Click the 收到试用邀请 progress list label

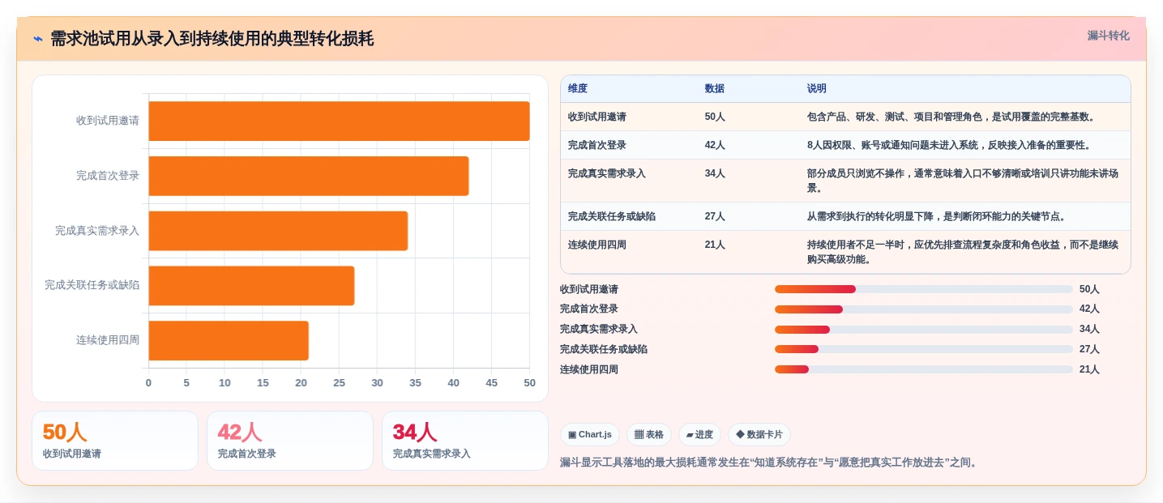[x=589, y=289]
